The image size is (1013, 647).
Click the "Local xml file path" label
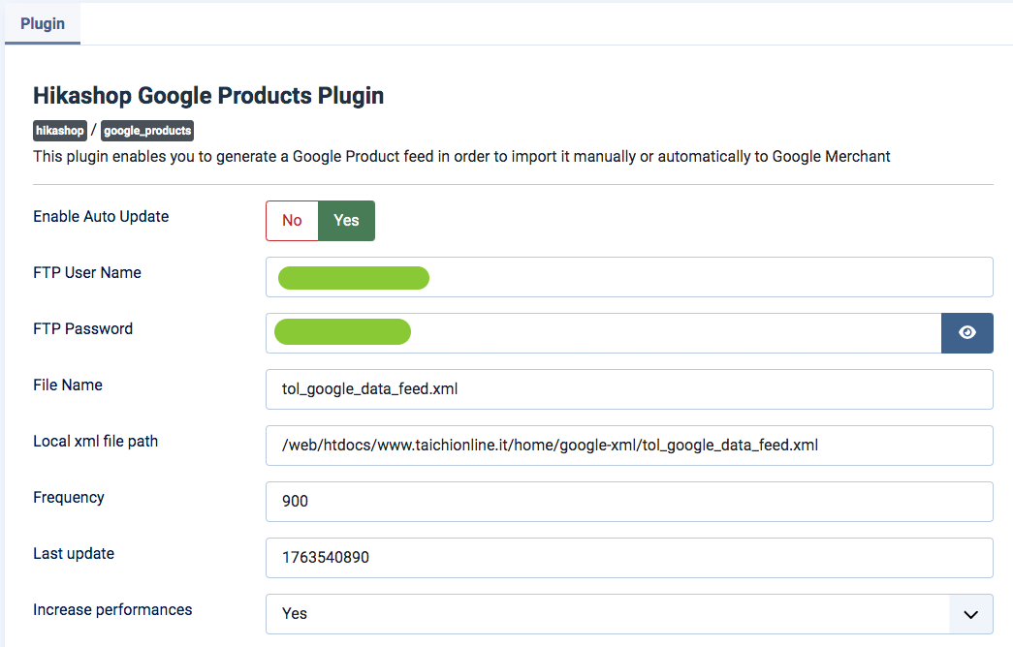pyautogui.click(x=96, y=442)
